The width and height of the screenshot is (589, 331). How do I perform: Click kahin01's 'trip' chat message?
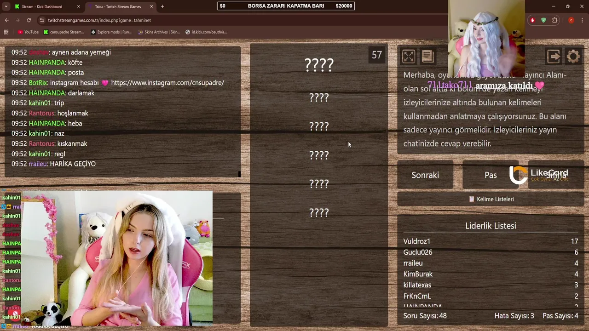click(59, 103)
